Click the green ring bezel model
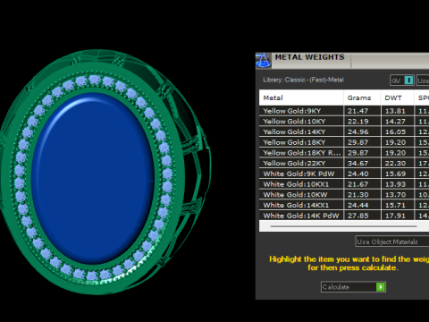This screenshot has height=322, width=429. (105, 172)
